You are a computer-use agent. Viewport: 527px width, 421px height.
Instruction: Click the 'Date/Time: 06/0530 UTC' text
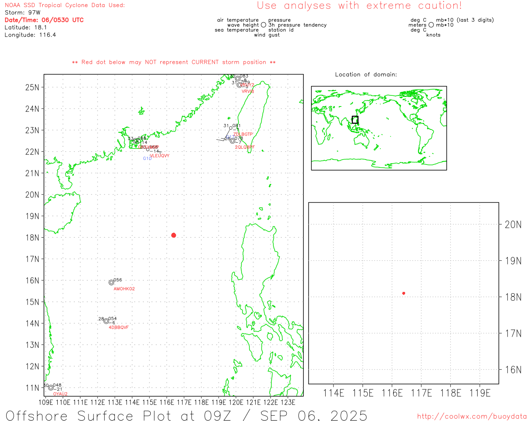[x=44, y=20]
